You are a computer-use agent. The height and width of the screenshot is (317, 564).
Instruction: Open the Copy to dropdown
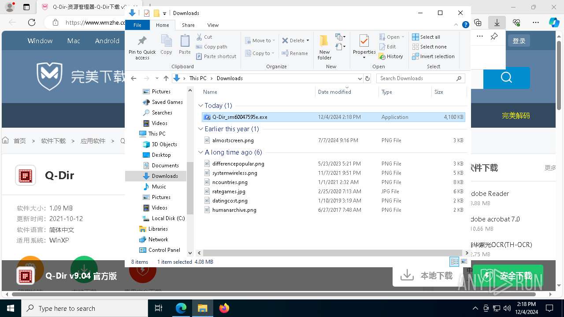(260, 53)
